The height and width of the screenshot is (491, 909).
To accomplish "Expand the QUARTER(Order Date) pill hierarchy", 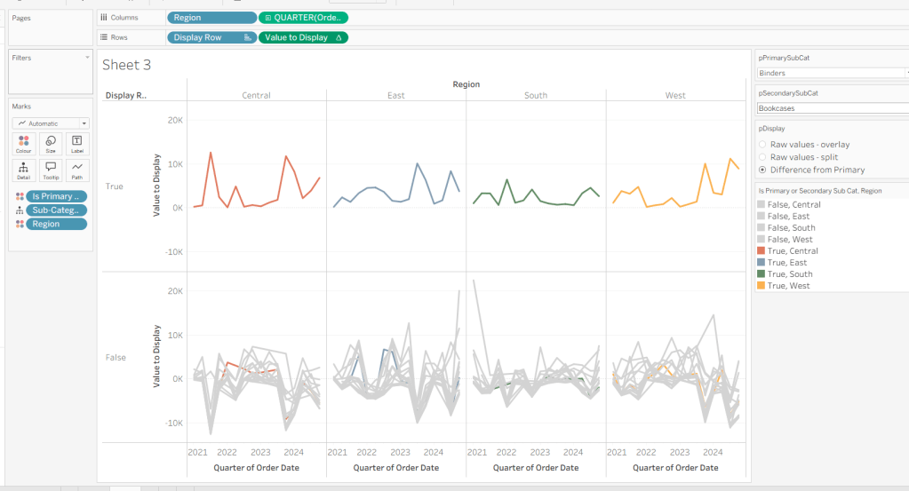I will (x=268, y=18).
